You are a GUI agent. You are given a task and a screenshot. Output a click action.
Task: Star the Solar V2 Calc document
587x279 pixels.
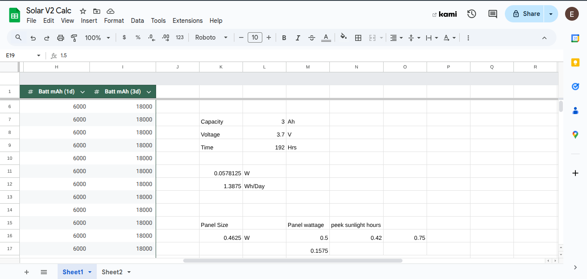[83, 11]
